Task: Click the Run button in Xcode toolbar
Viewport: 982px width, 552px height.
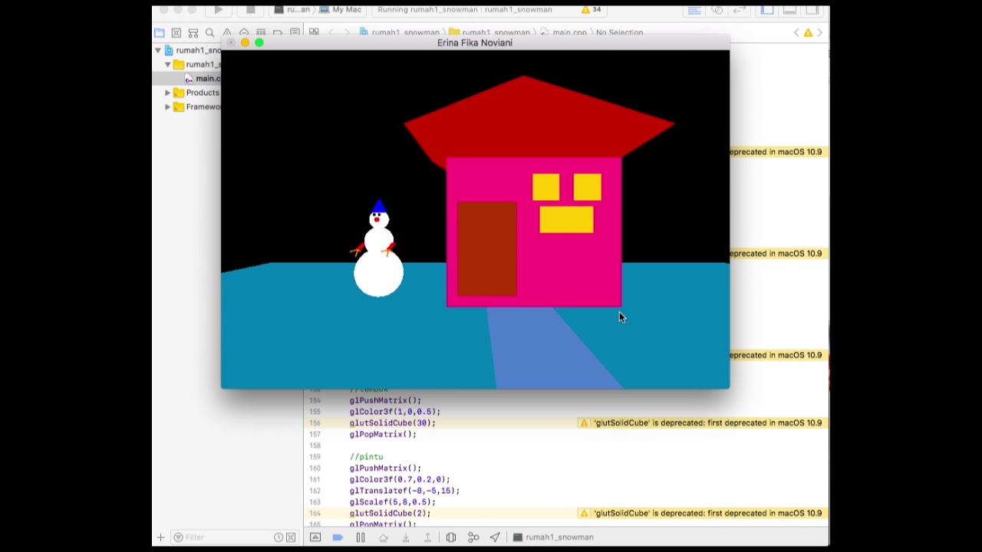Action: (x=219, y=10)
